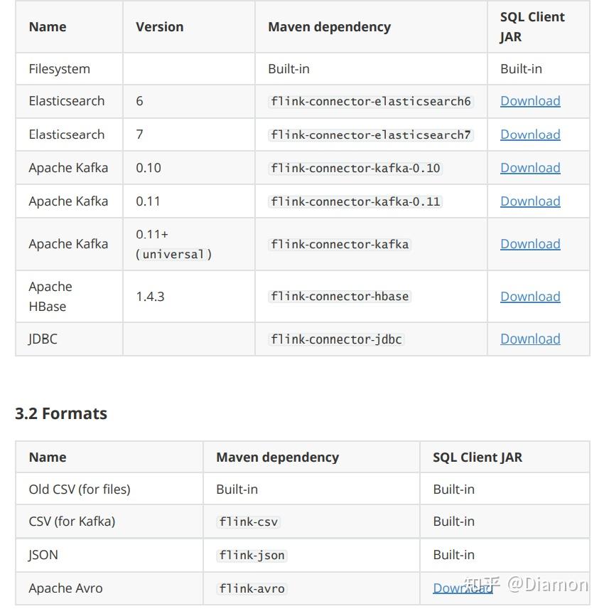Click flink-connector-kafka-0.11 code text

coord(355,202)
